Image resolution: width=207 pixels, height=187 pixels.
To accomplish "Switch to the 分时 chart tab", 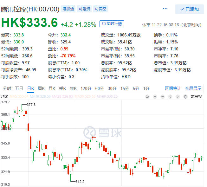I will [x=7, y=88].
